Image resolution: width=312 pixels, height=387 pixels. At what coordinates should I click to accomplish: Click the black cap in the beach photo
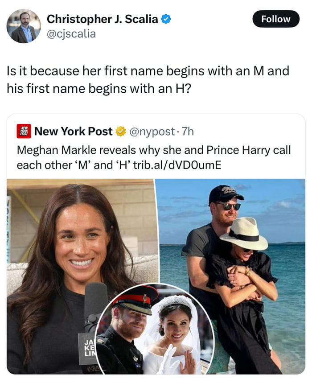point(226,194)
